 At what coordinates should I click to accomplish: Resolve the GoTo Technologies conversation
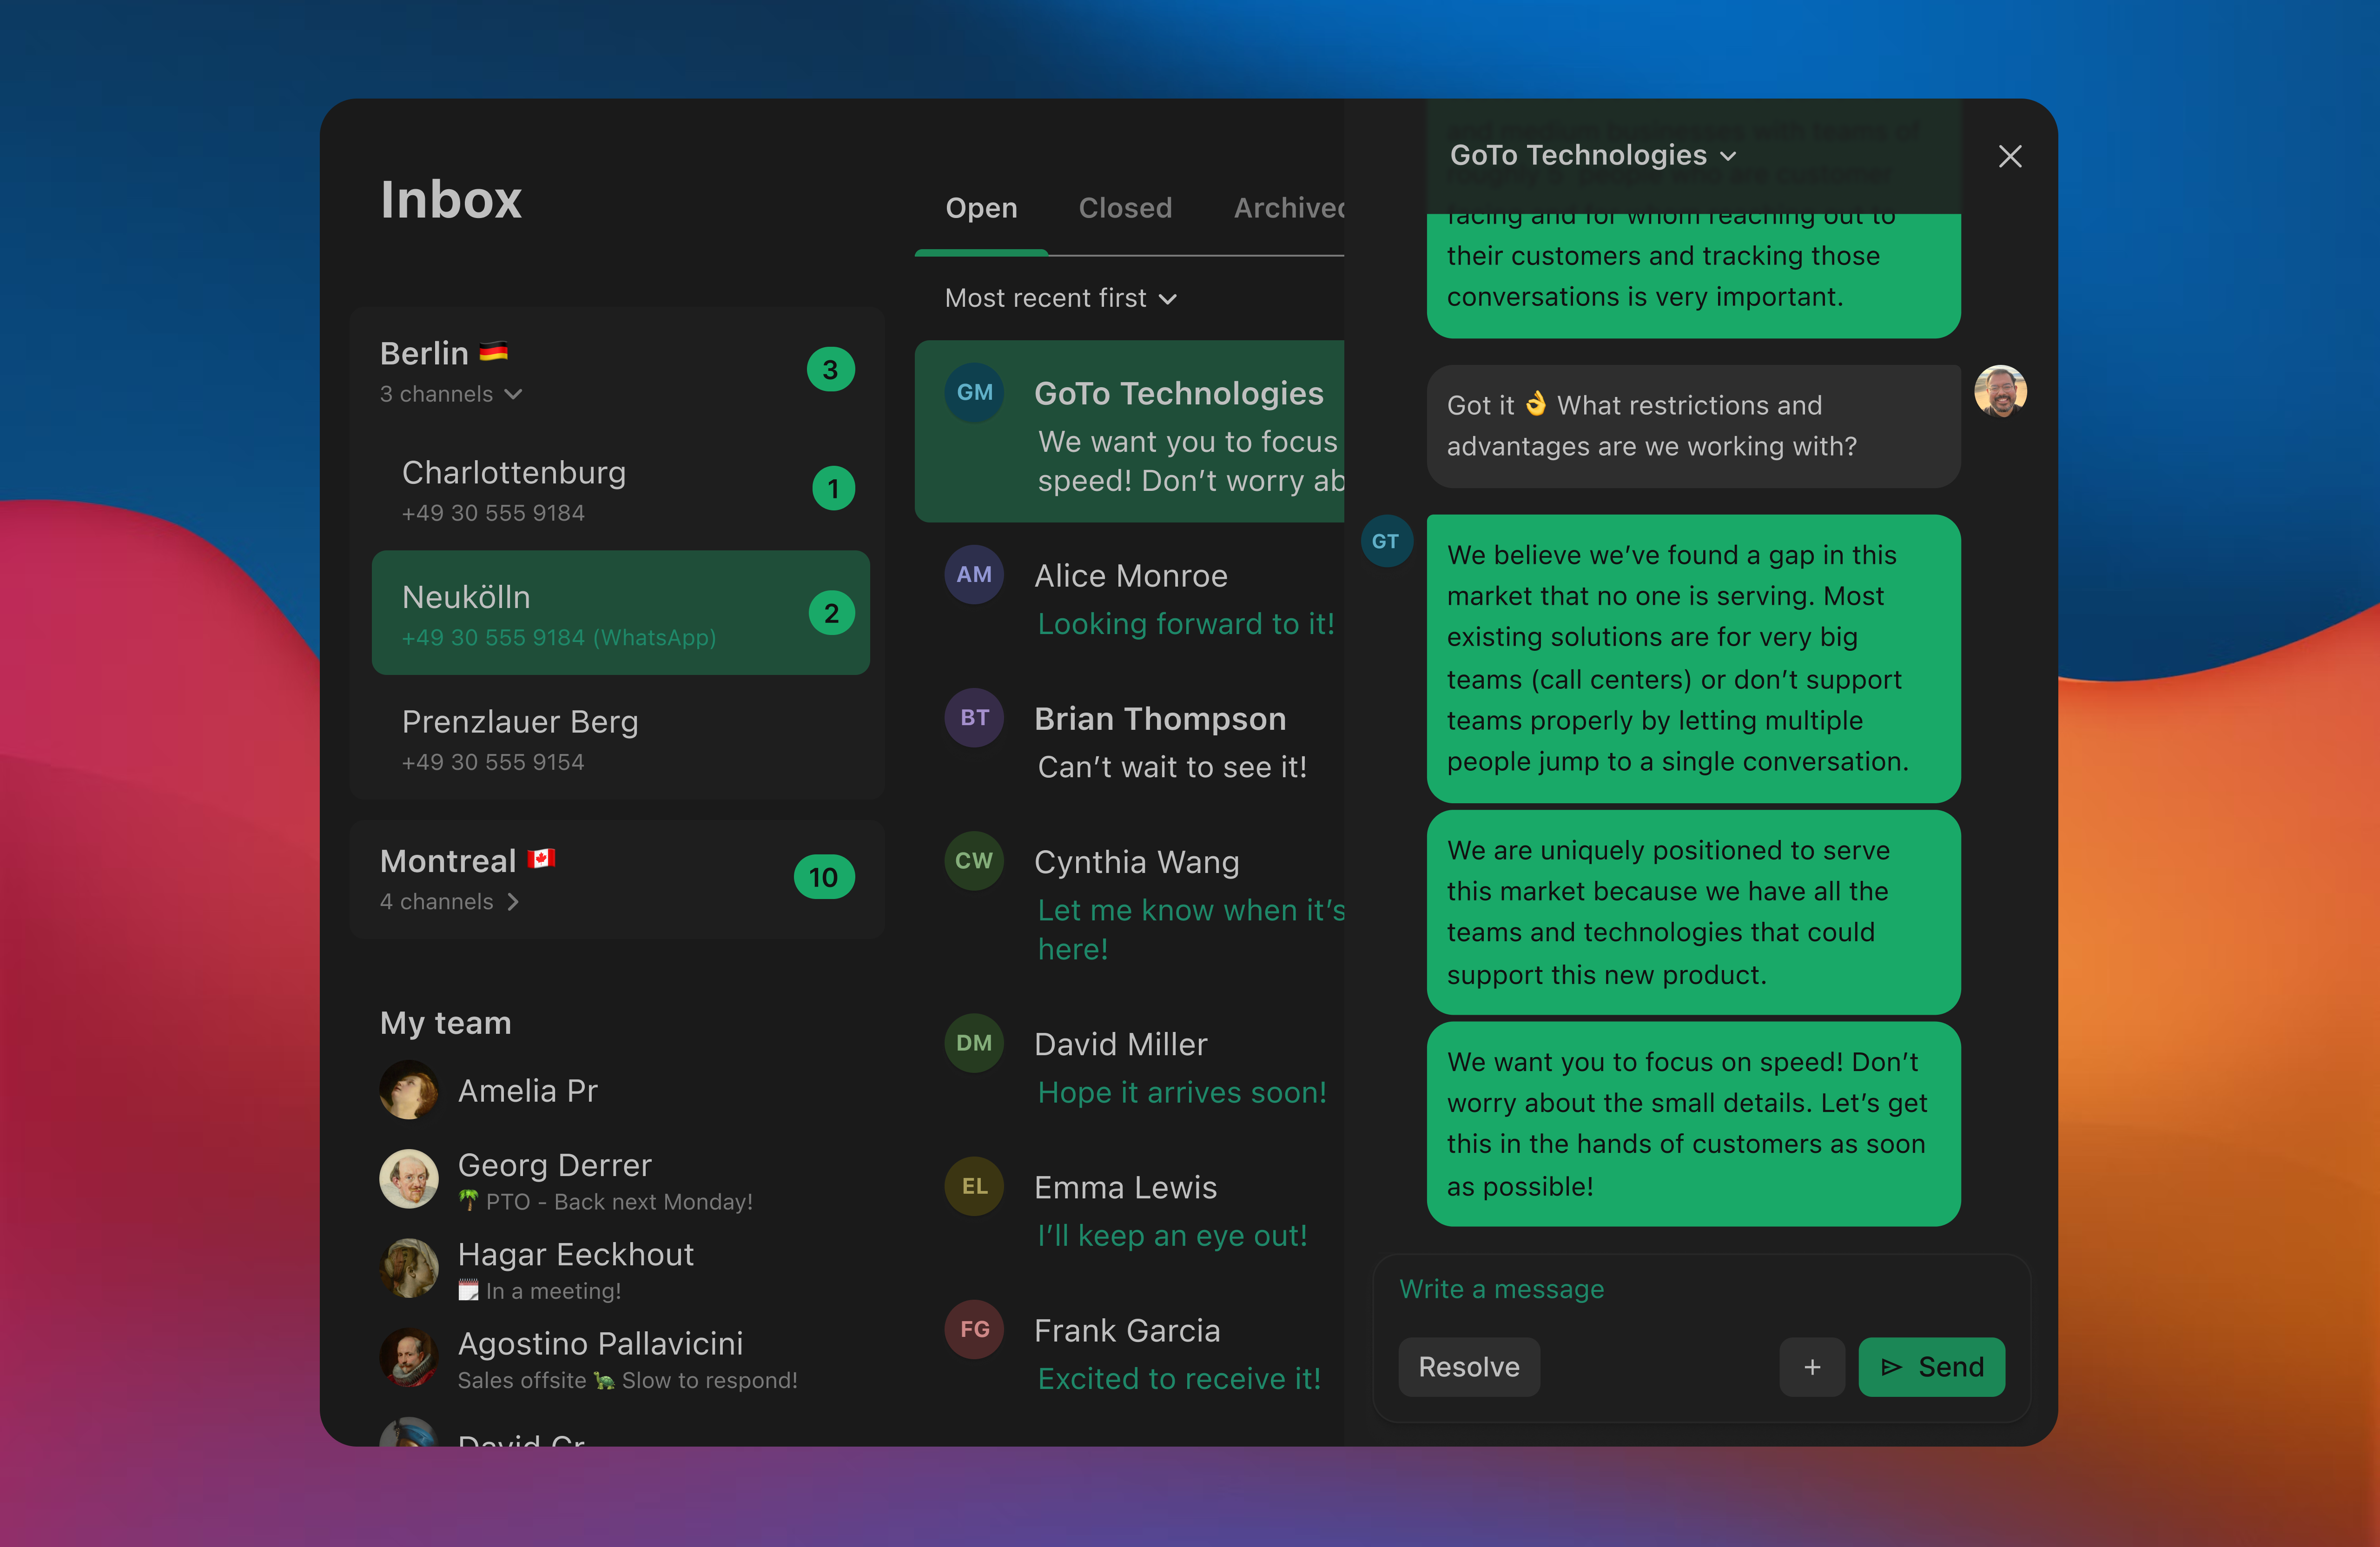(1468, 1367)
